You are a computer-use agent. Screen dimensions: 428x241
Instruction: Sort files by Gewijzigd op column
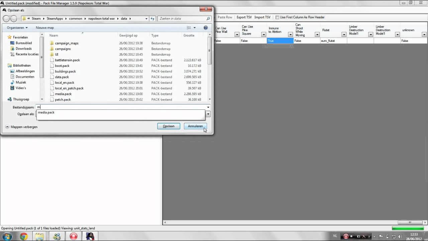(x=128, y=35)
